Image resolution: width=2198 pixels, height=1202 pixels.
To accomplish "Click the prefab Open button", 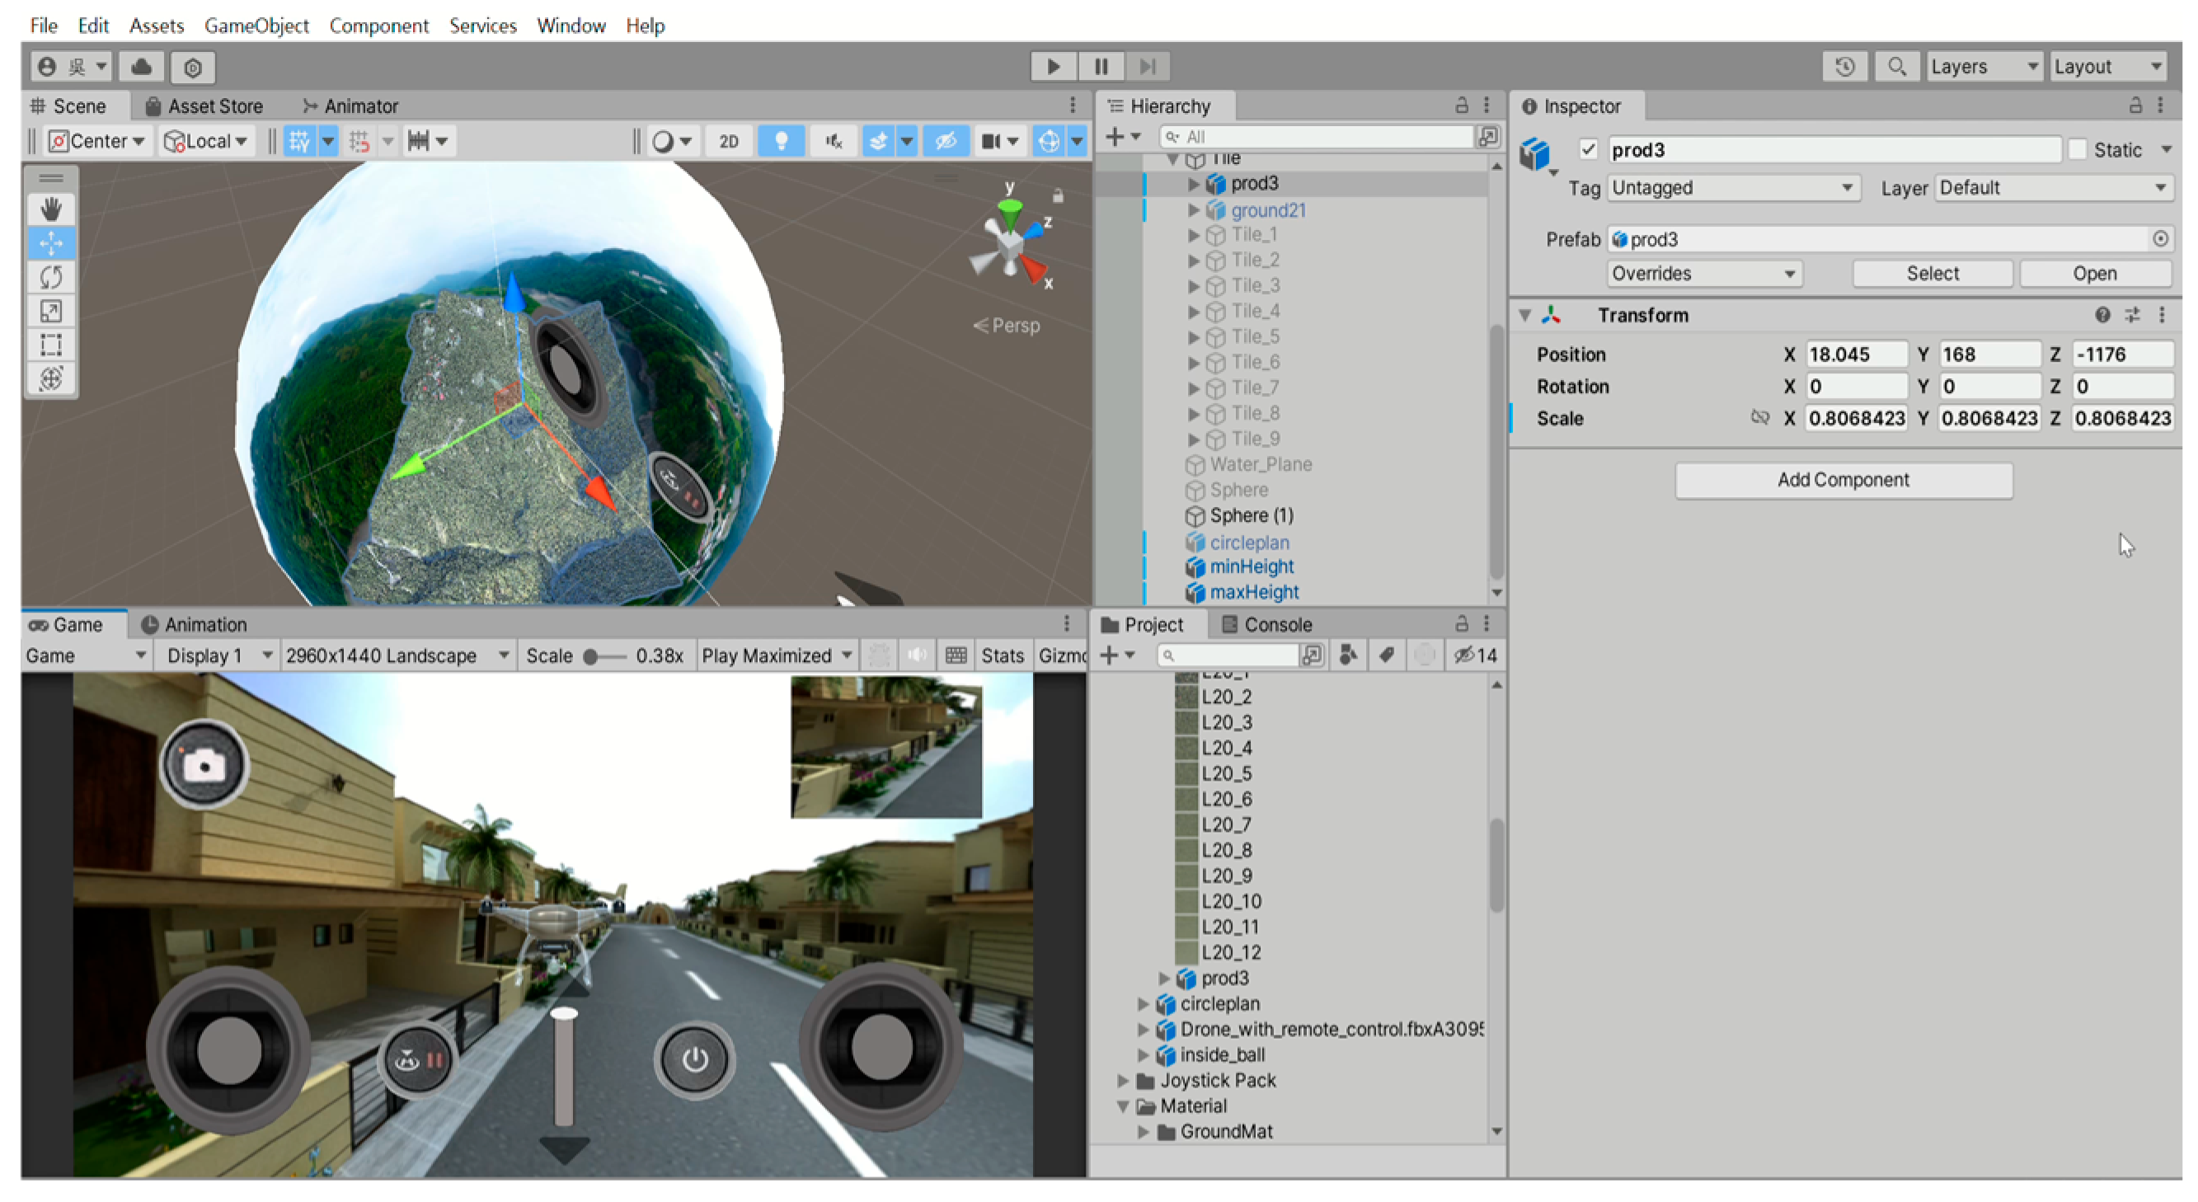I will [x=2094, y=274].
